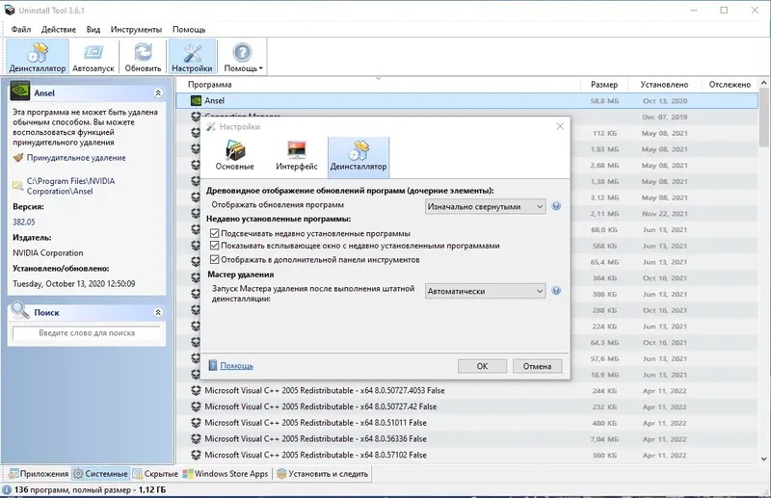Click the folder icon beside the install path
The width and height of the screenshot is (771, 498).
[17, 185]
